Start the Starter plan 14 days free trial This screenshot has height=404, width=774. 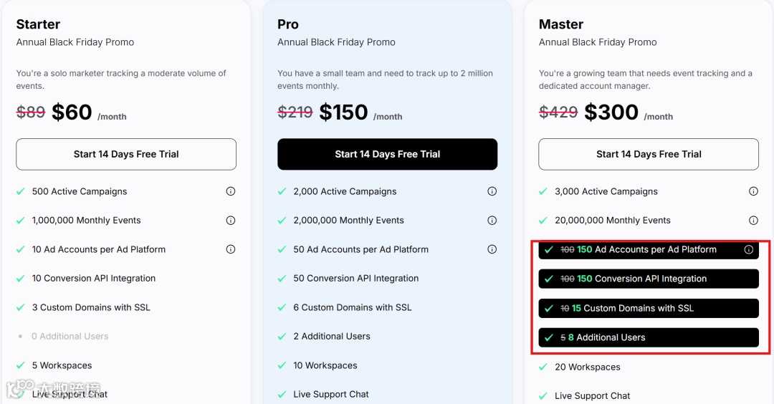(x=126, y=154)
